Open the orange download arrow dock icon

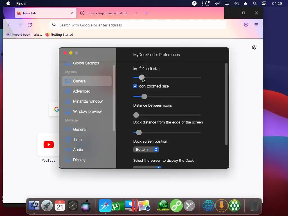point(222,206)
